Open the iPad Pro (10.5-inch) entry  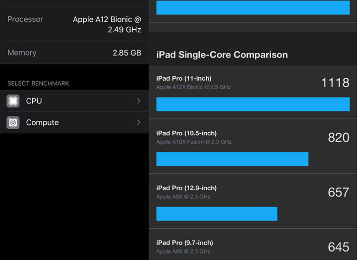[x=186, y=133]
